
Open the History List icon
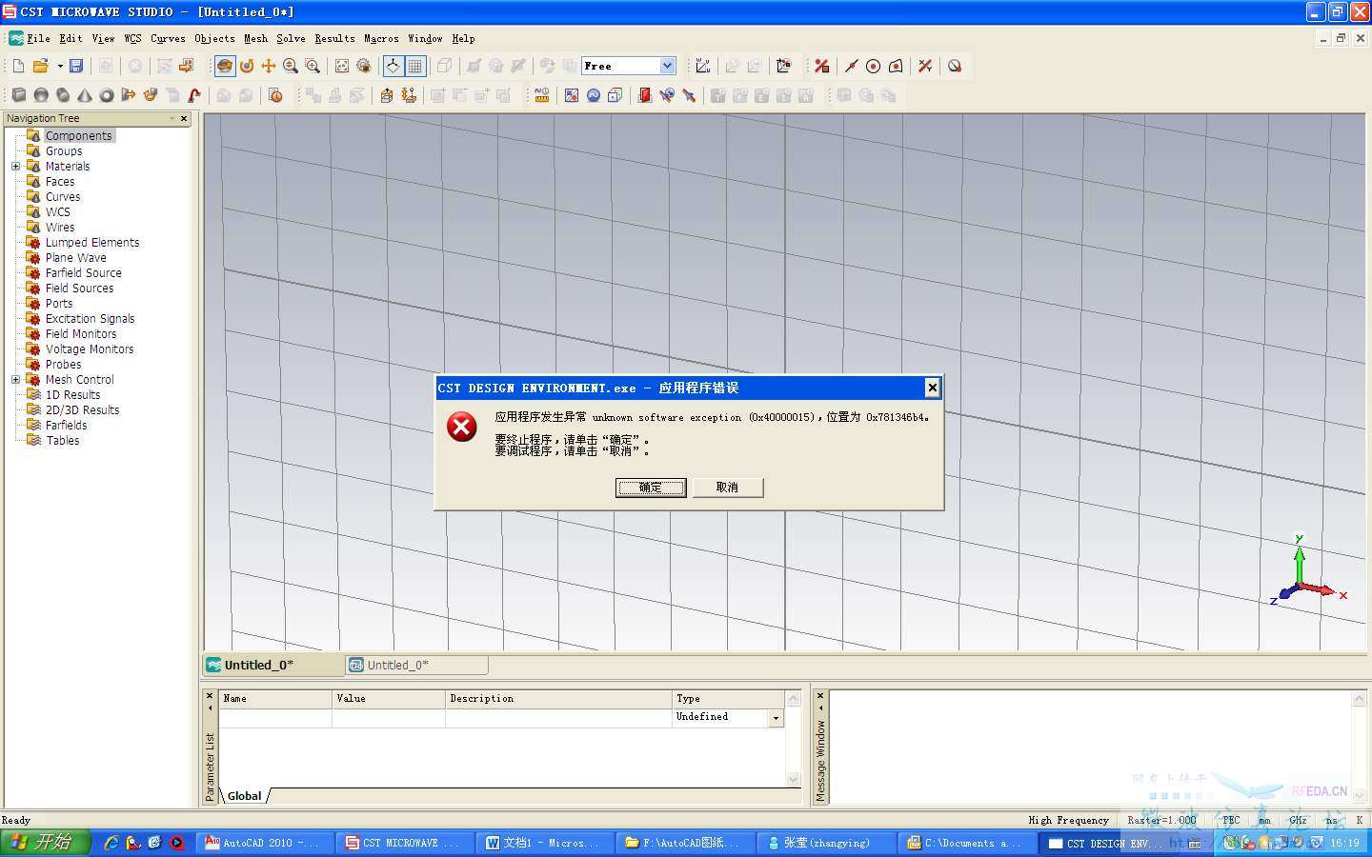275,95
